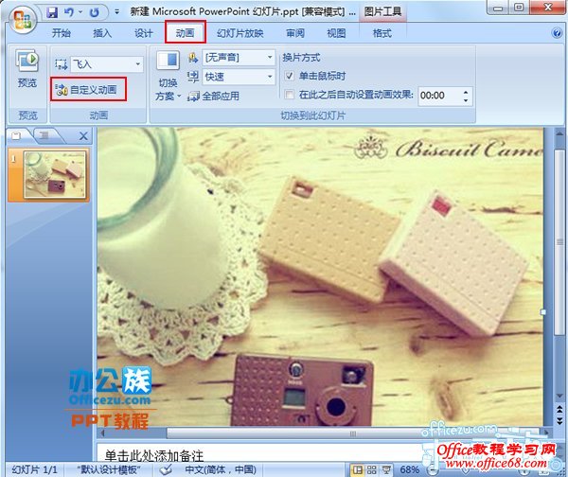Image resolution: width=568 pixels, height=477 pixels.
Task: Select the 动画 ribbon tab
Action: coord(186,32)
